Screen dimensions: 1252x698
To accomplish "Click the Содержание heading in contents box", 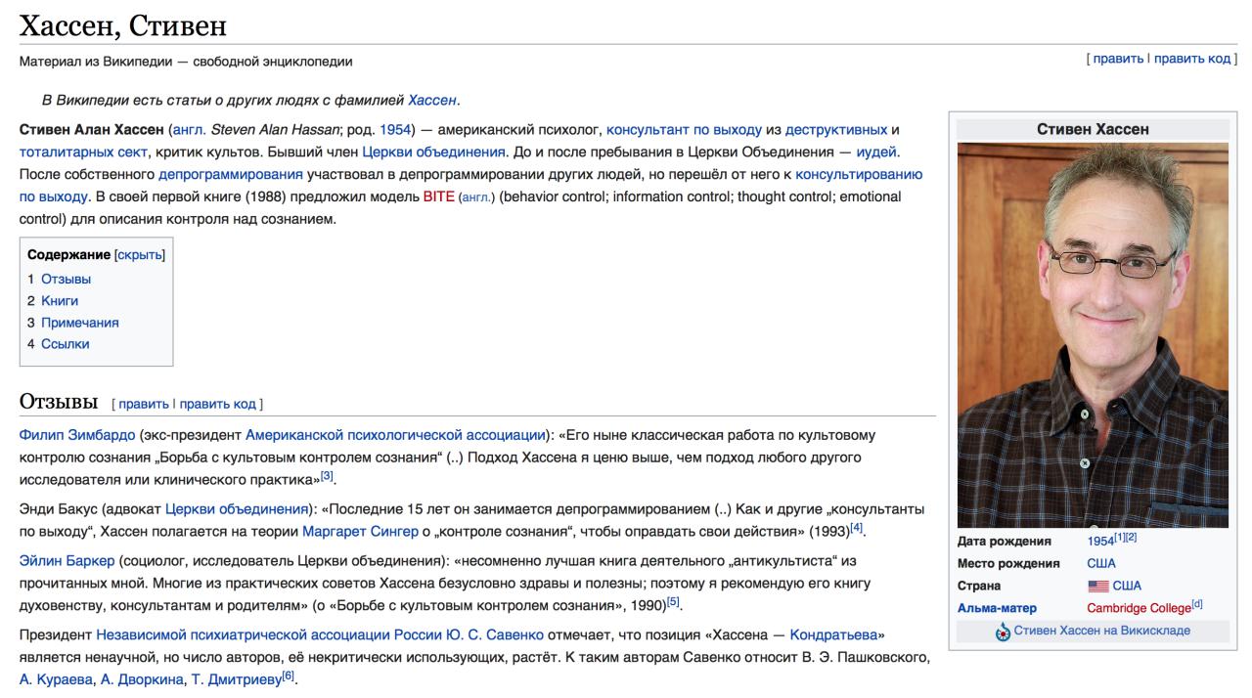I will point(68,254).
